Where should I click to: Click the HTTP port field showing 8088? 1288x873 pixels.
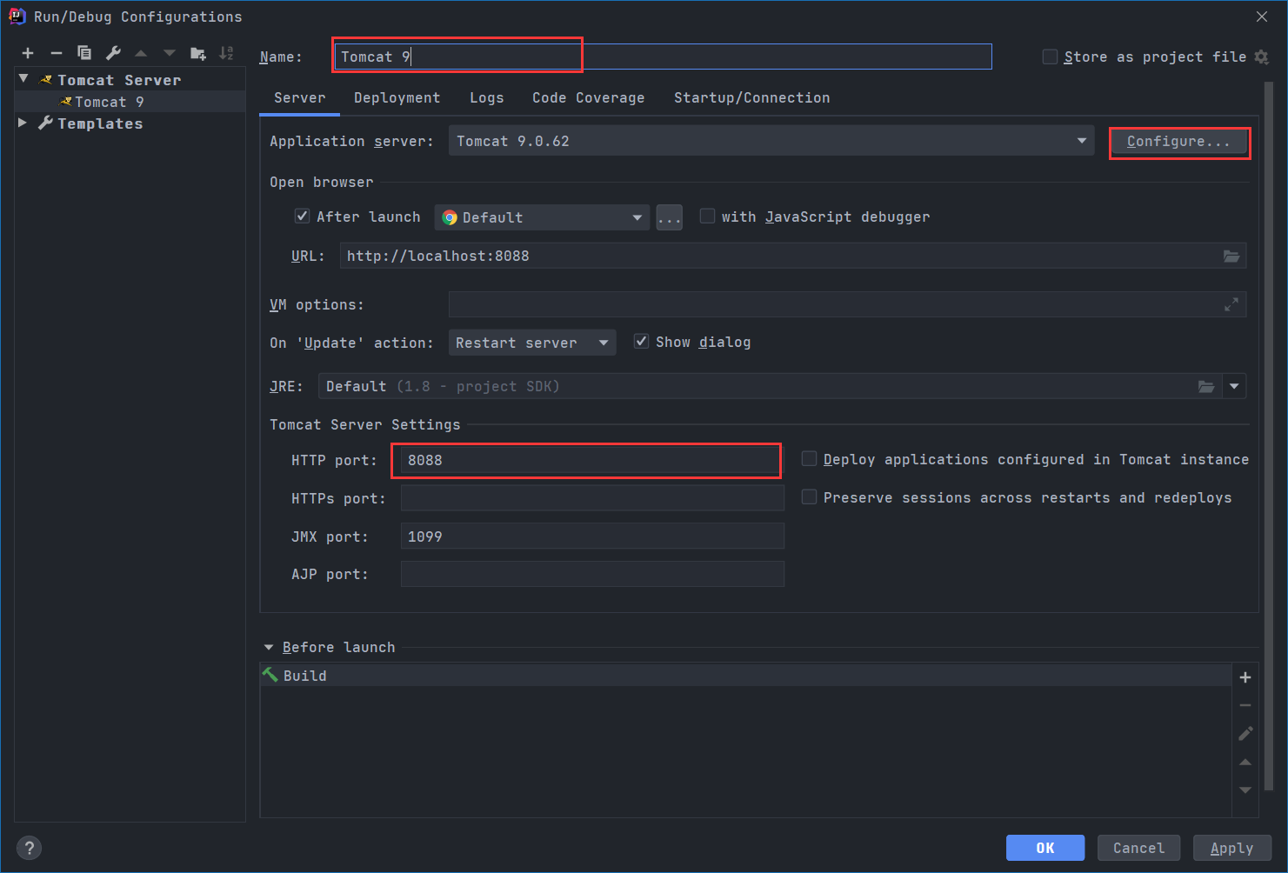pyautogui.click(x=592, y=460)
